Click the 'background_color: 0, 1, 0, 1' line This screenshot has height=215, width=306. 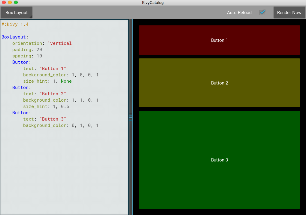(61, 125)
